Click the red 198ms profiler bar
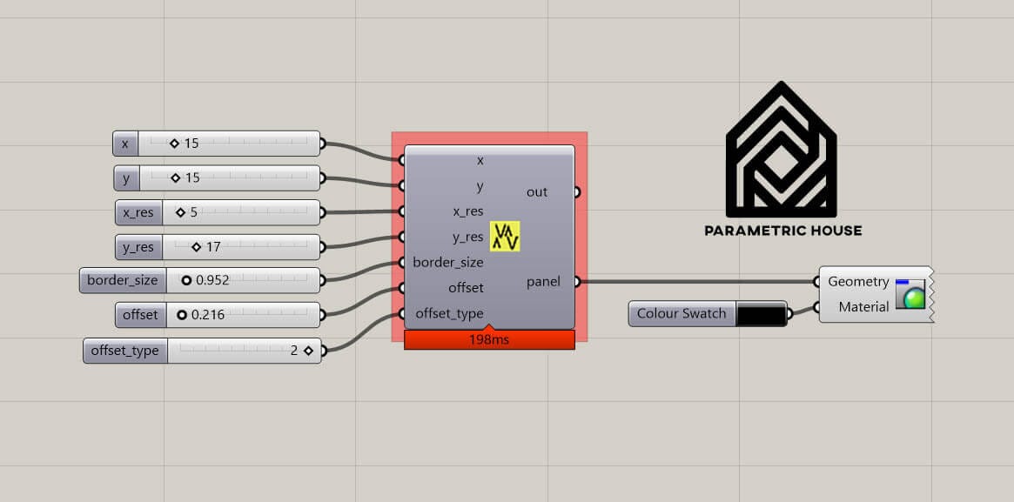The image size is (1014, 502). (489, 339)
